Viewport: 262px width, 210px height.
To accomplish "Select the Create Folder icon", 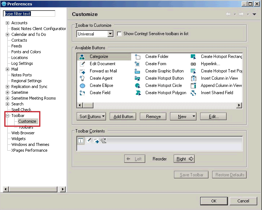I will 138,56.
